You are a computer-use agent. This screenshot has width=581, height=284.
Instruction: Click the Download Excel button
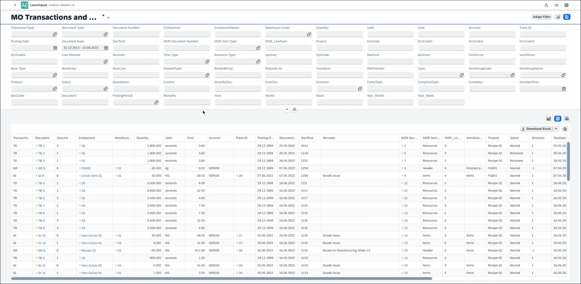536,129
